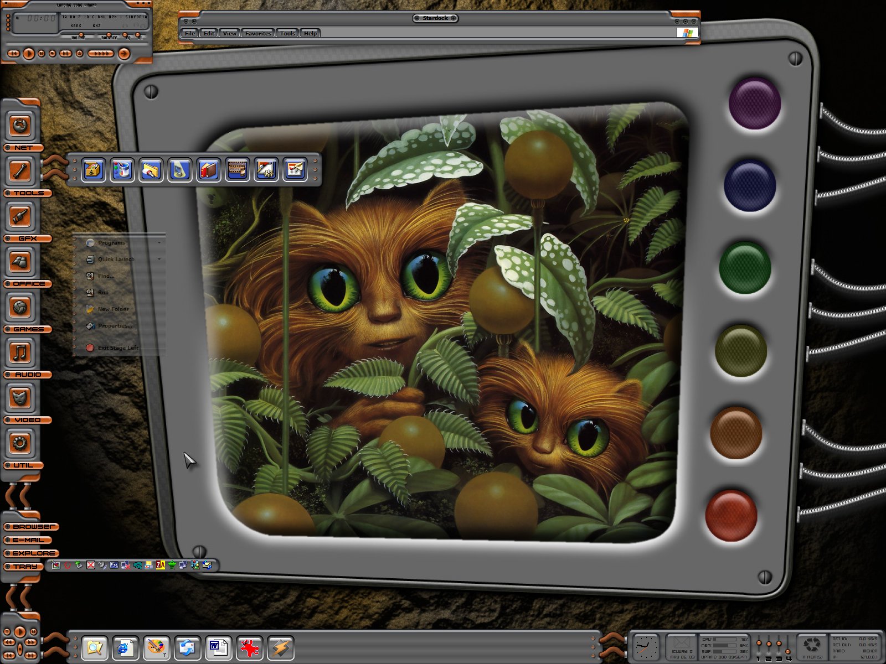Open the Help menu

[x=310, y=33]
